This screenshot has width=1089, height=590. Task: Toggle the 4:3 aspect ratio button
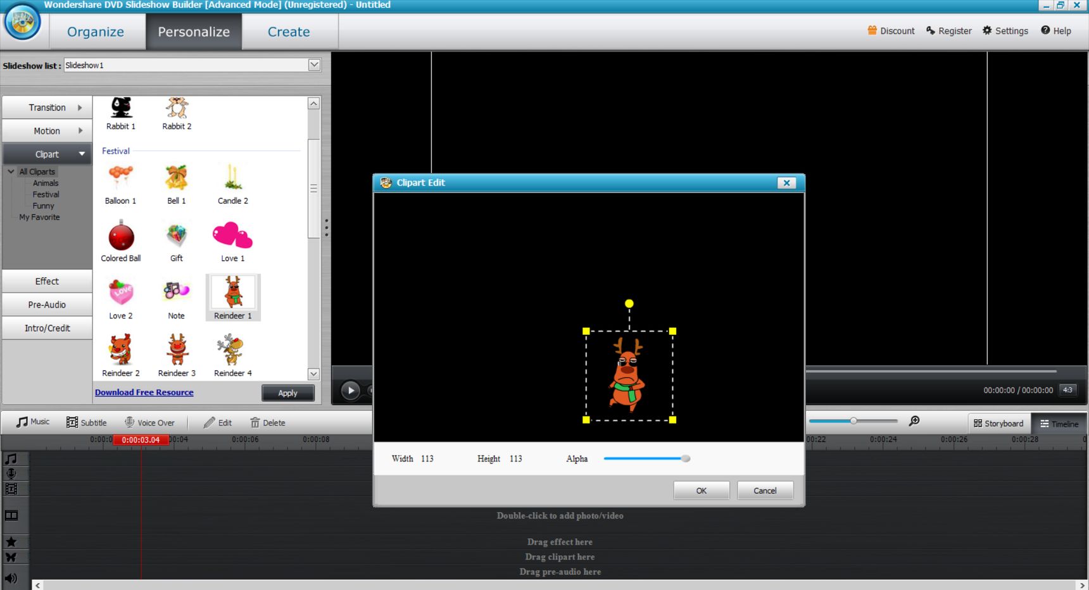(1068, 390)
